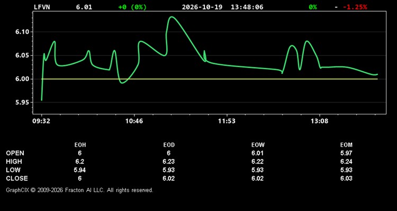Image resolution: width=397 pixels, height=211 pixels.
Task: Click the EOD CLOSE value 6.02
Action: point(169,178)
